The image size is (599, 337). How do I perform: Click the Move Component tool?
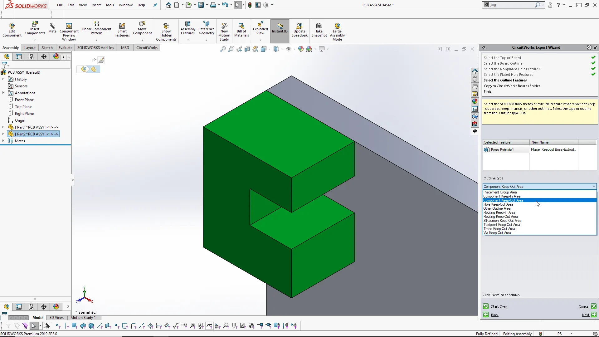tap(142, 28)
